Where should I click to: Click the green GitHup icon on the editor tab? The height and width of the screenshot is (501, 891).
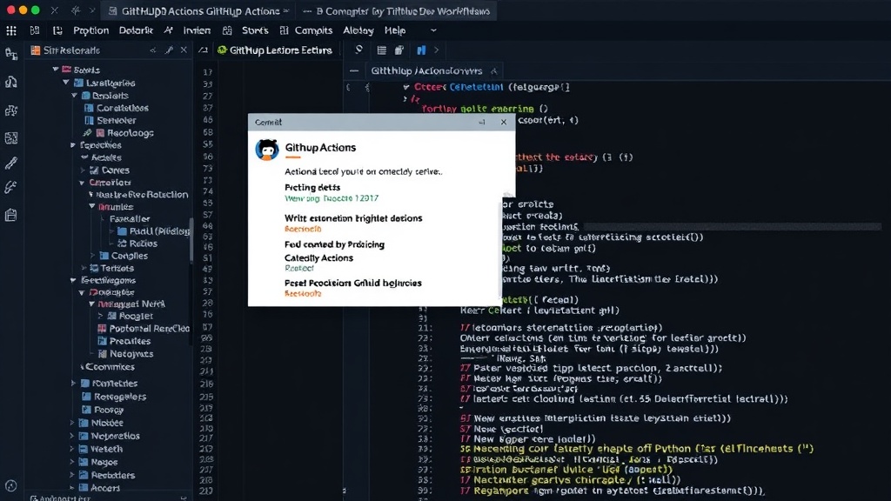click(222, 50)
